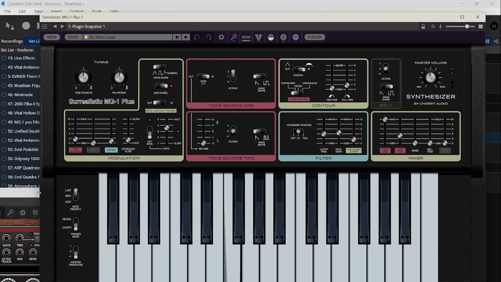501x282 pixels.
Task: Click the gear icon in lower left panel
Action: pyautogui.click(x=23, y=213)
